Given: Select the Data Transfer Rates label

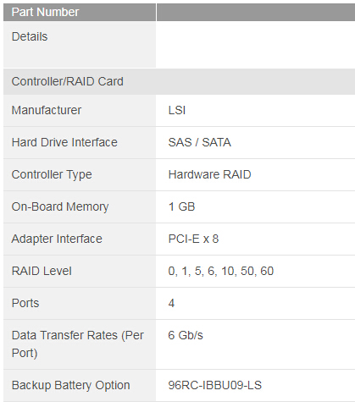Looking at the screenshot, I should (78, 344).
